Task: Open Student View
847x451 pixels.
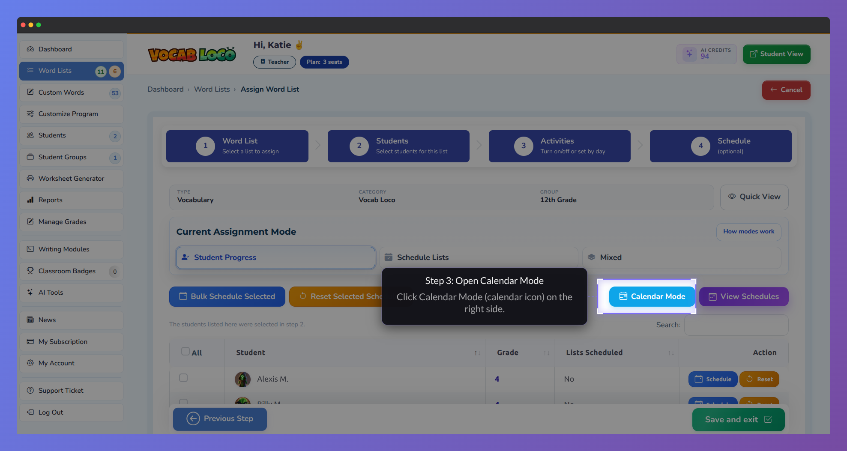Action: [x=776, y=54]
